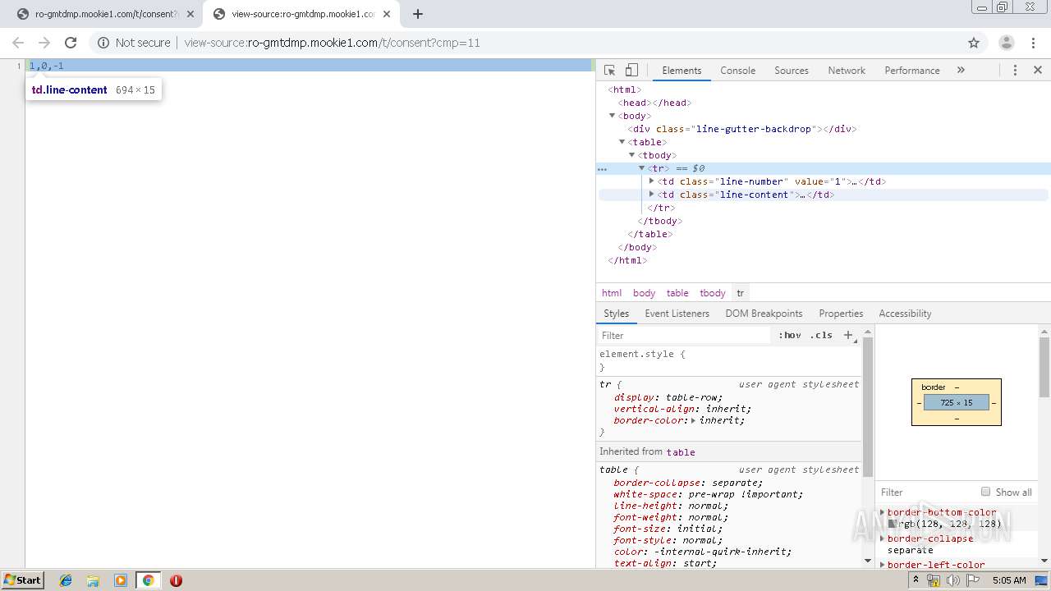Viewport: 1051px width, 591px height.
Task: Select tr in breadcrumb trail
Action: click(x=740, y=293)
